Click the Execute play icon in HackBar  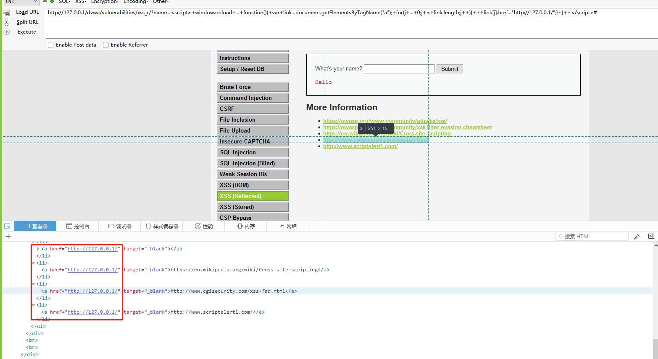(7, 32)
